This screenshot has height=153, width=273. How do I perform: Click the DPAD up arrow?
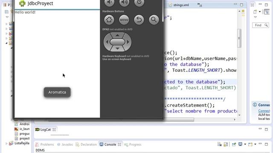[118, 35]
